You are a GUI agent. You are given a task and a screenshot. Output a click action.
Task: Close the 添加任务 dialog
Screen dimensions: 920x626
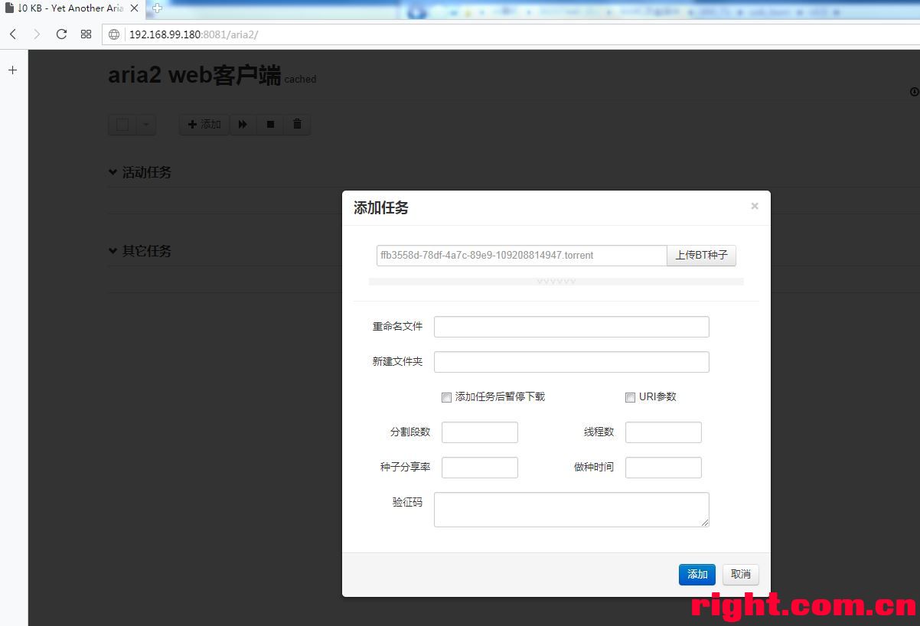(755, 206)
